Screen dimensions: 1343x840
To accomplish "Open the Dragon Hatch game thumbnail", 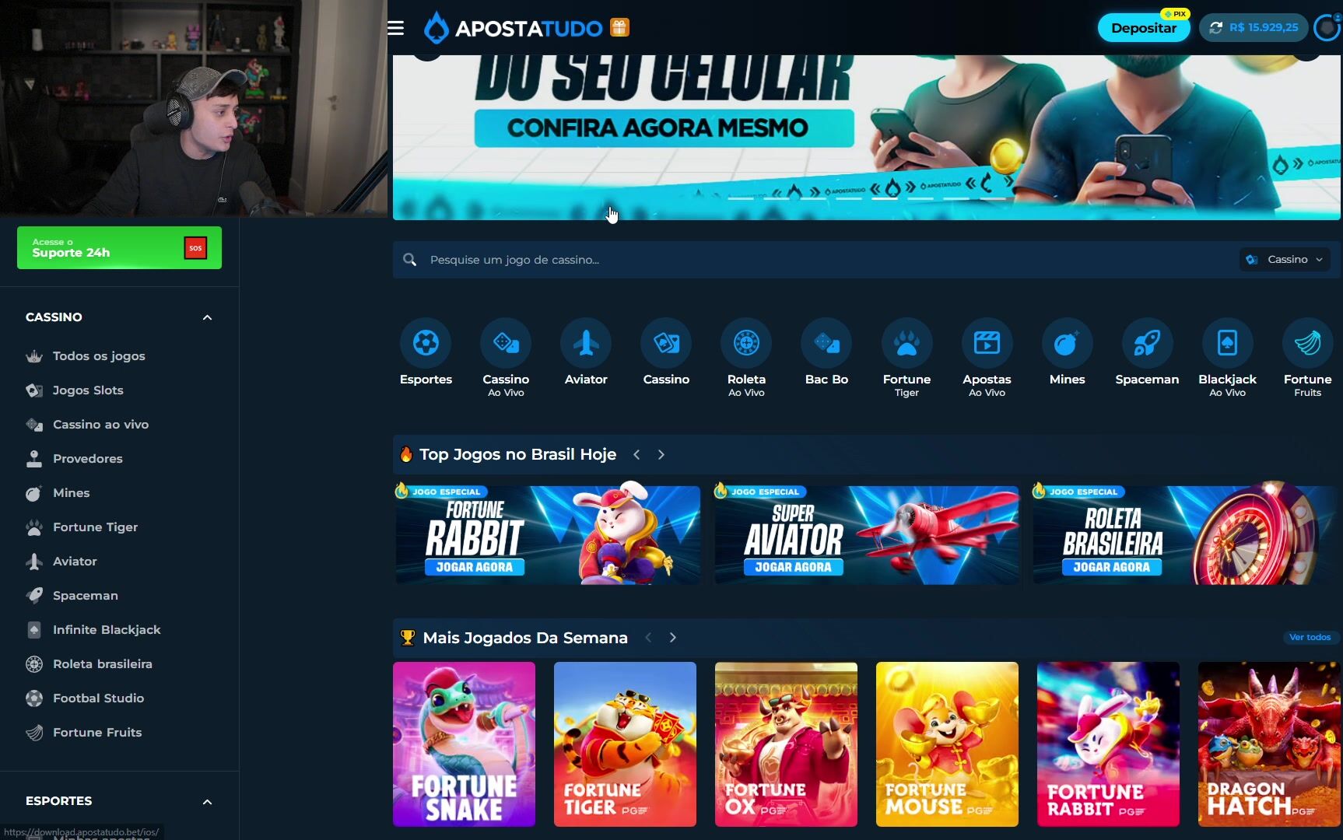I will tap(1269, 744).
